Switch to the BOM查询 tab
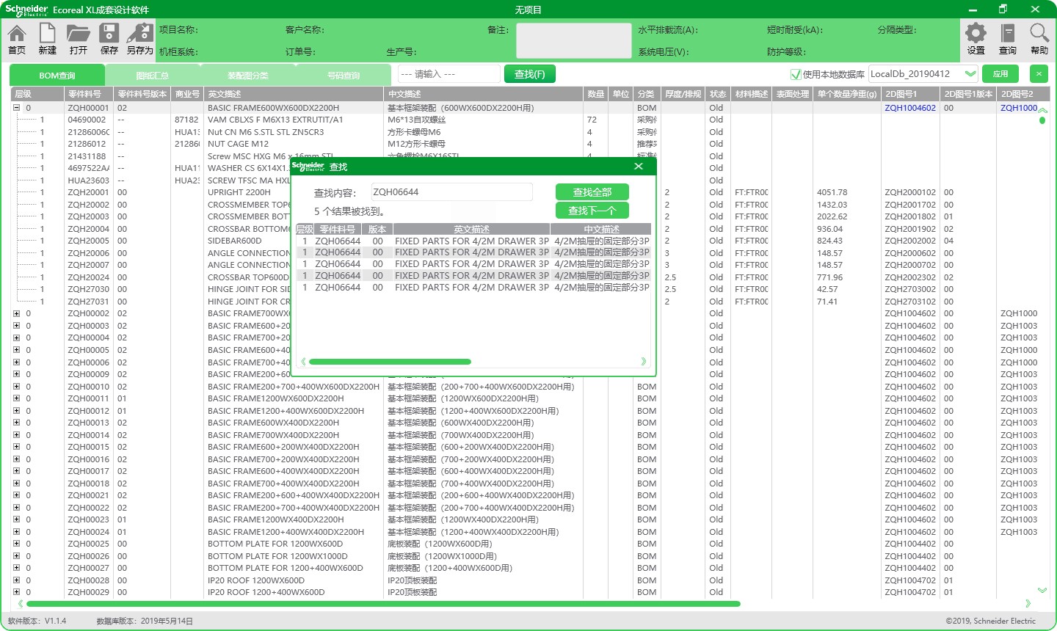 point(57,76)
